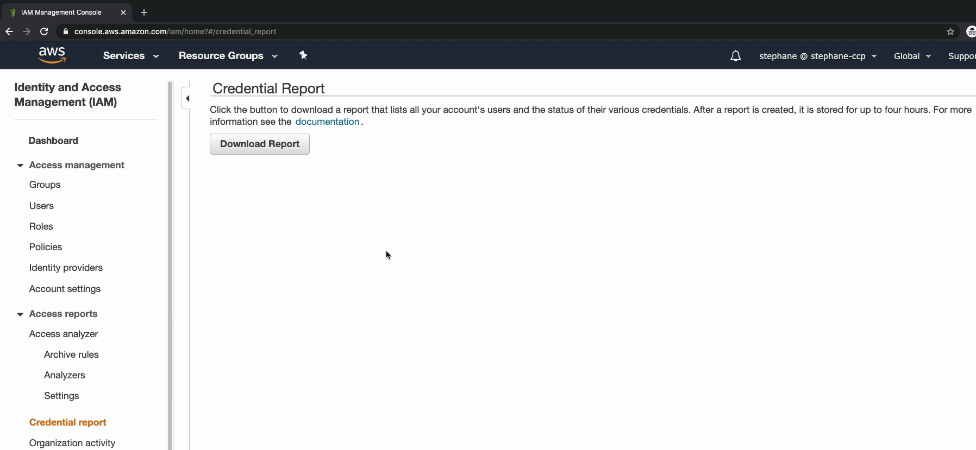The height and width of the screenshot is (450, 976).
Task: Click the browser back arrow
Action: click(x=9, y=31)
